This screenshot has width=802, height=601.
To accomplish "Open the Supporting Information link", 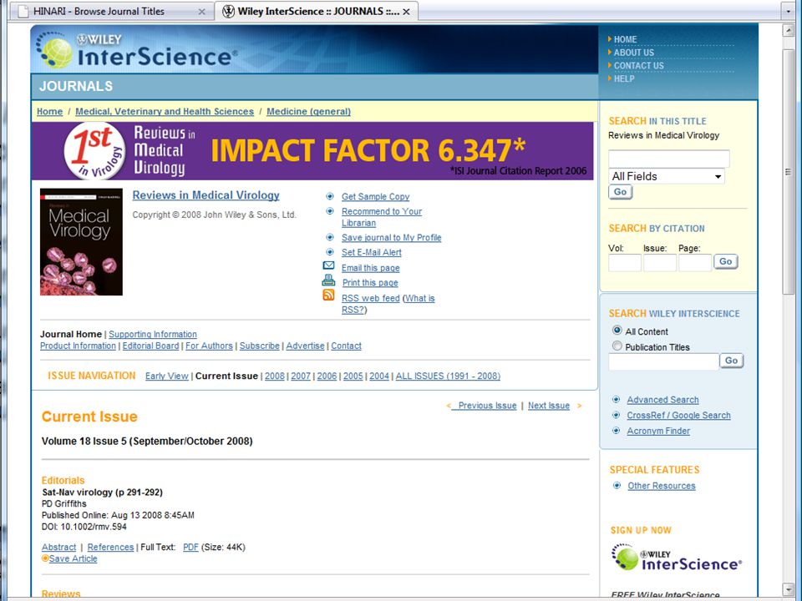I will pyautogui.click(x=152, y=334).
